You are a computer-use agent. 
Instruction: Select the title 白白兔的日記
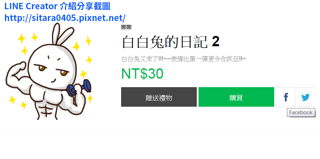[165, 42]
